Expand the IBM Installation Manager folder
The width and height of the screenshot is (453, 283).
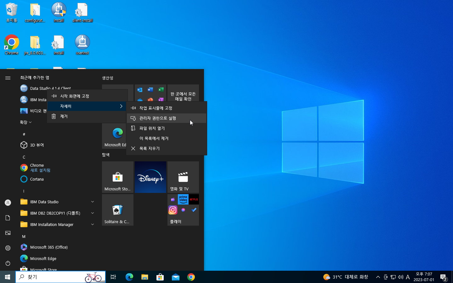click(57, 224)
